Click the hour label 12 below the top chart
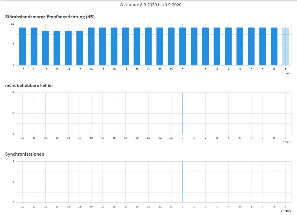 tap(45, 69)
